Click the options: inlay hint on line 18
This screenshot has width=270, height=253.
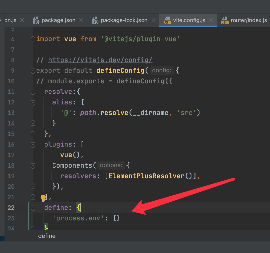pos(111,165)
